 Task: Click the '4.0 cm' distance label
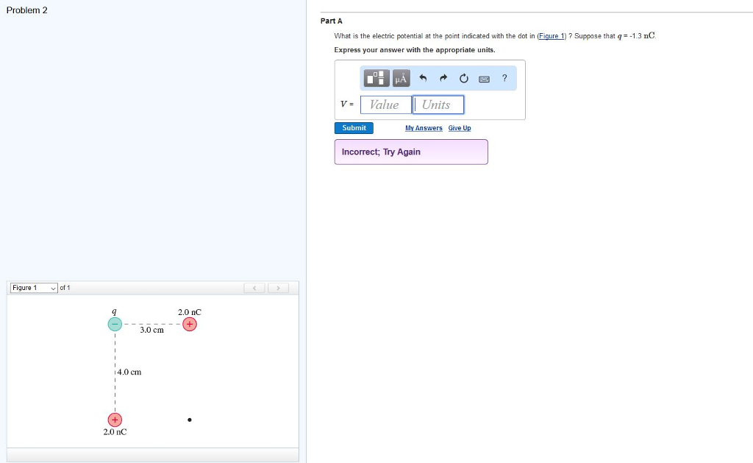[129, 372]
